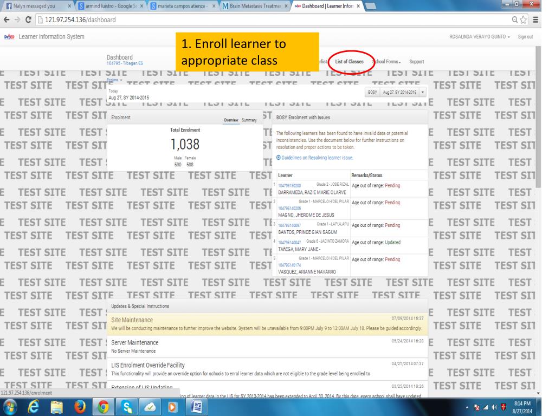
Task: Open Firefox from the taskbar
Action: pos(80,407)
